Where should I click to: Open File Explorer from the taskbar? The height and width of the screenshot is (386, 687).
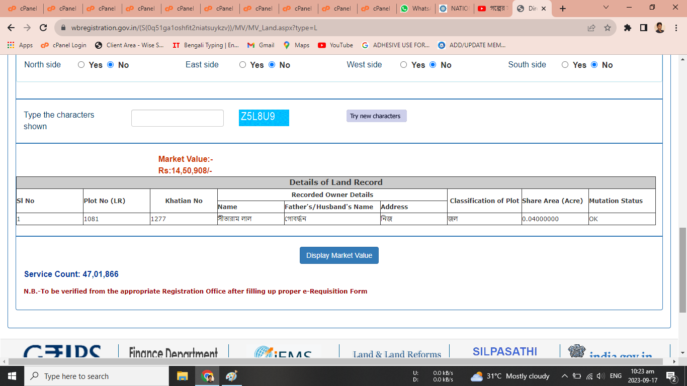182,376
